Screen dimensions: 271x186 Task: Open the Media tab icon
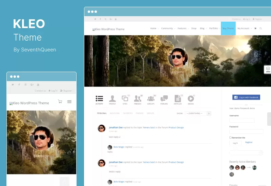coord(191,98)
